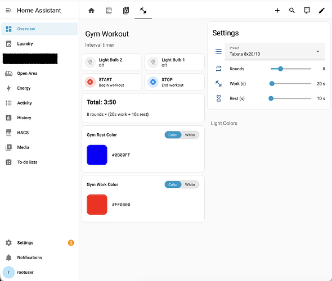Open HACS in the sidebar
The width and height of the screenshot is (332, 281).
(39, 133)
